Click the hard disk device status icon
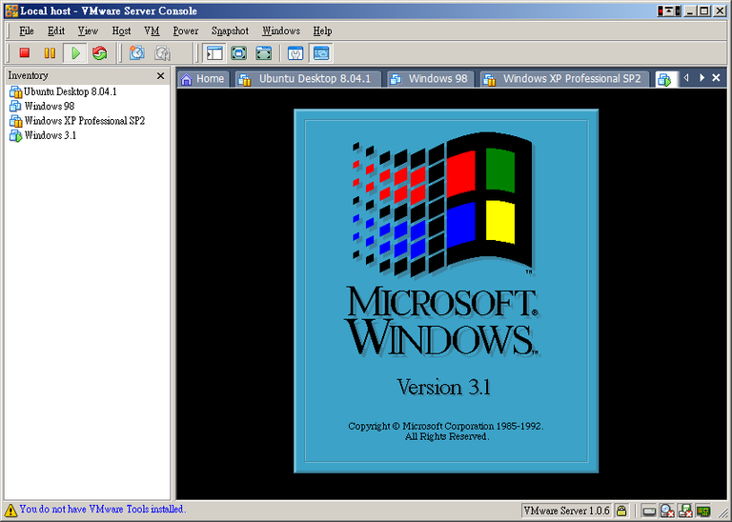Viewport: 732px width, 522px height. [x=649, y=512]
